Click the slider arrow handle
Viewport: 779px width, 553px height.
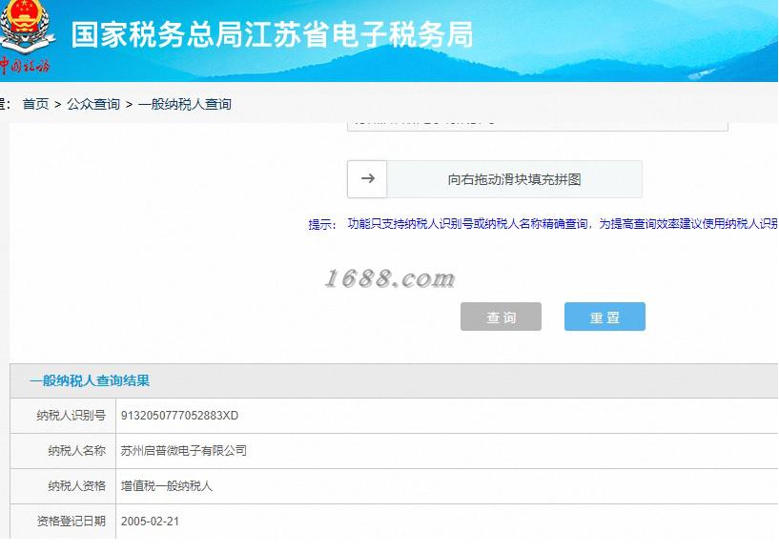(x=367, y=179)
